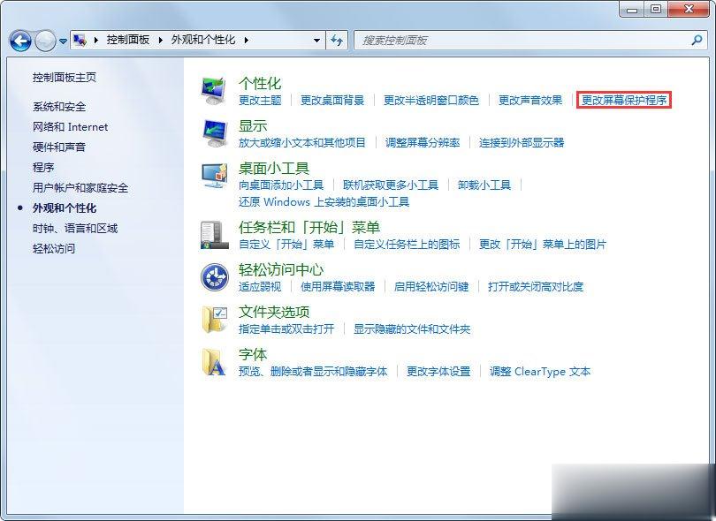Click 调整屏幕分辨率 link
The image size is (716, 521).
click(x=423, y=142)
